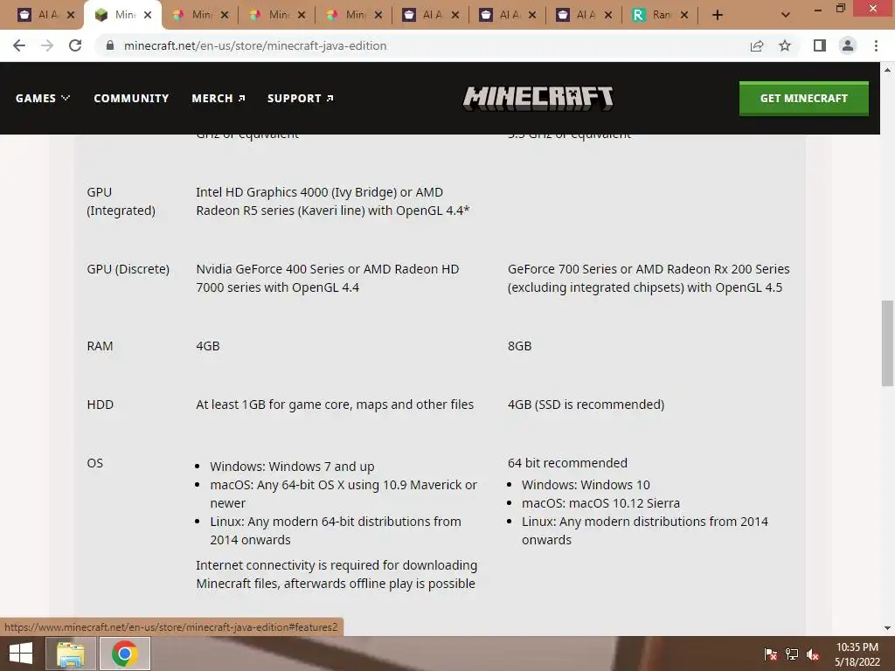The width and height of the screenshot is (895, 671).
Task: Open the SUPPORT external link
Action: [x=301, y=98]
